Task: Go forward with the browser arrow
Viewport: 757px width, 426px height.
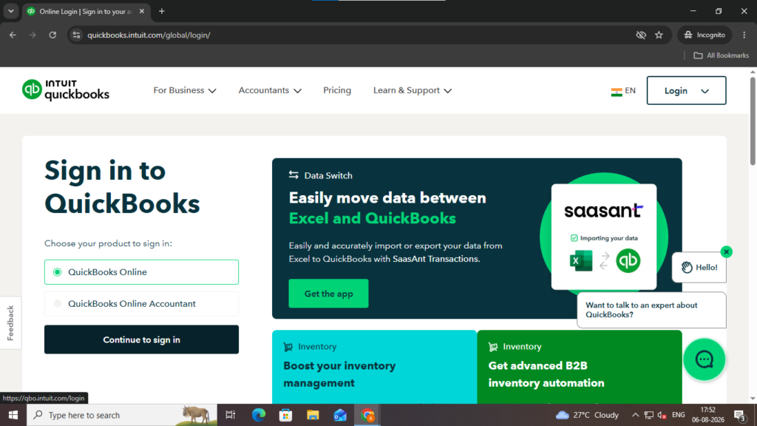Action: coord(33,35)
